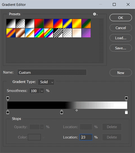Image resolution: width=135 pixels, height=153 pixels.
Task: Create a new preset with New button
Action: (x=121, y=73)
